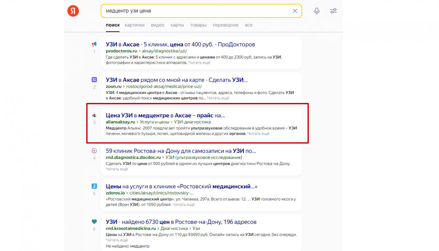Click the ProDoctorov megaphone favicon
The height and width of the screenshot is (251, 439).
tap(94, 44)
